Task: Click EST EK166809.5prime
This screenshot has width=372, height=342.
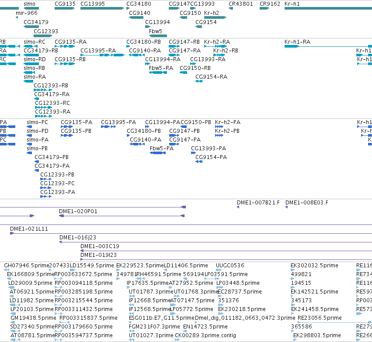Action: tap(31, 274)
